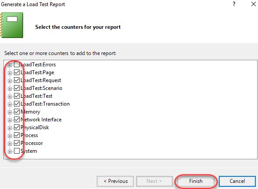This screenshot has width=258, height=189.
Task: Toggle the LoadTest:Test checkbox
Action: [17, 96]
